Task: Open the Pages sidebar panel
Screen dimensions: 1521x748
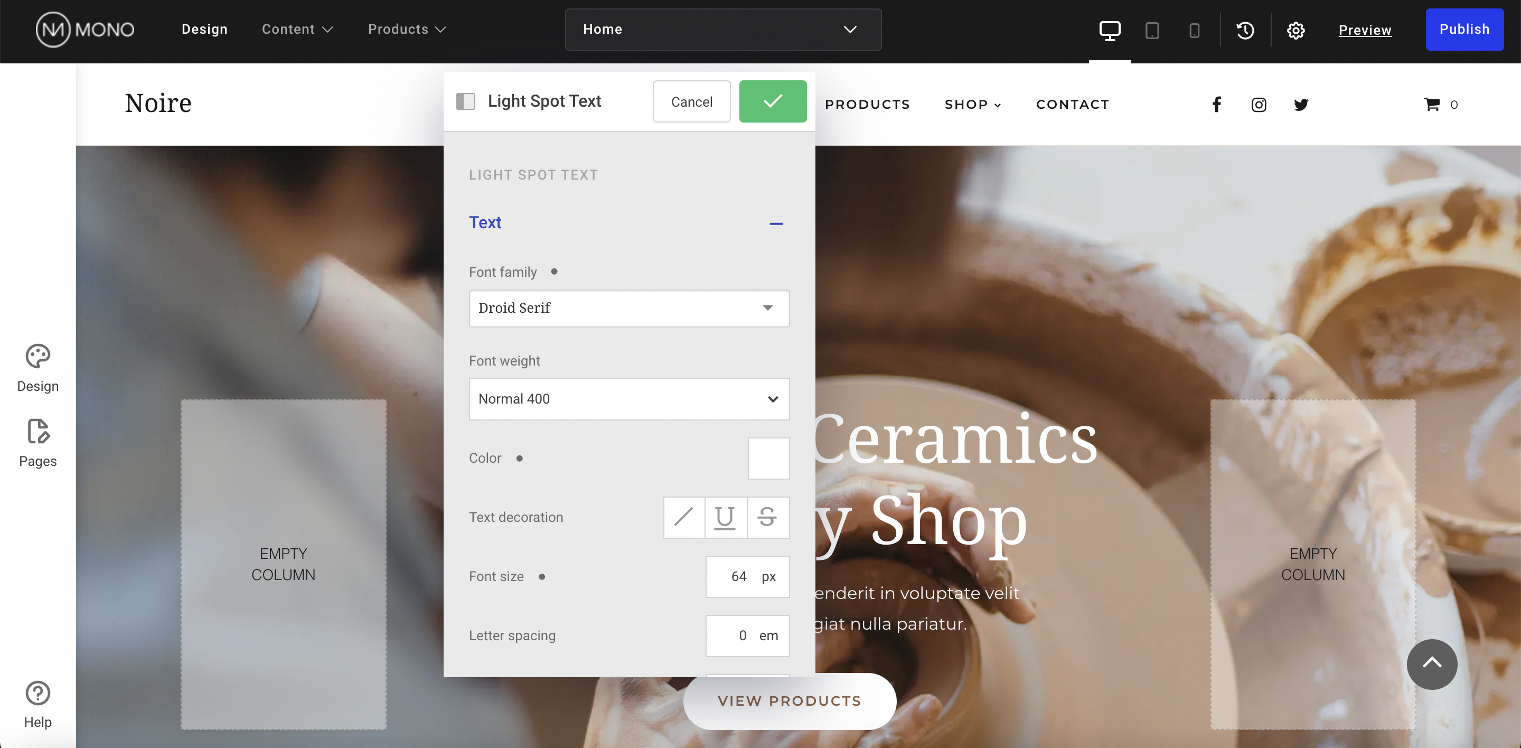Action: point(38,443)
